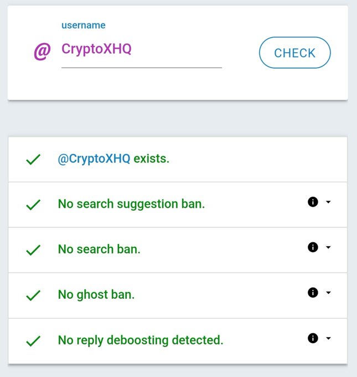Image resolution: width=357 pixels, height=377 pixels.
Task: Open the @CryptoXHQ profile link
Action: click(x=94, y=159)
